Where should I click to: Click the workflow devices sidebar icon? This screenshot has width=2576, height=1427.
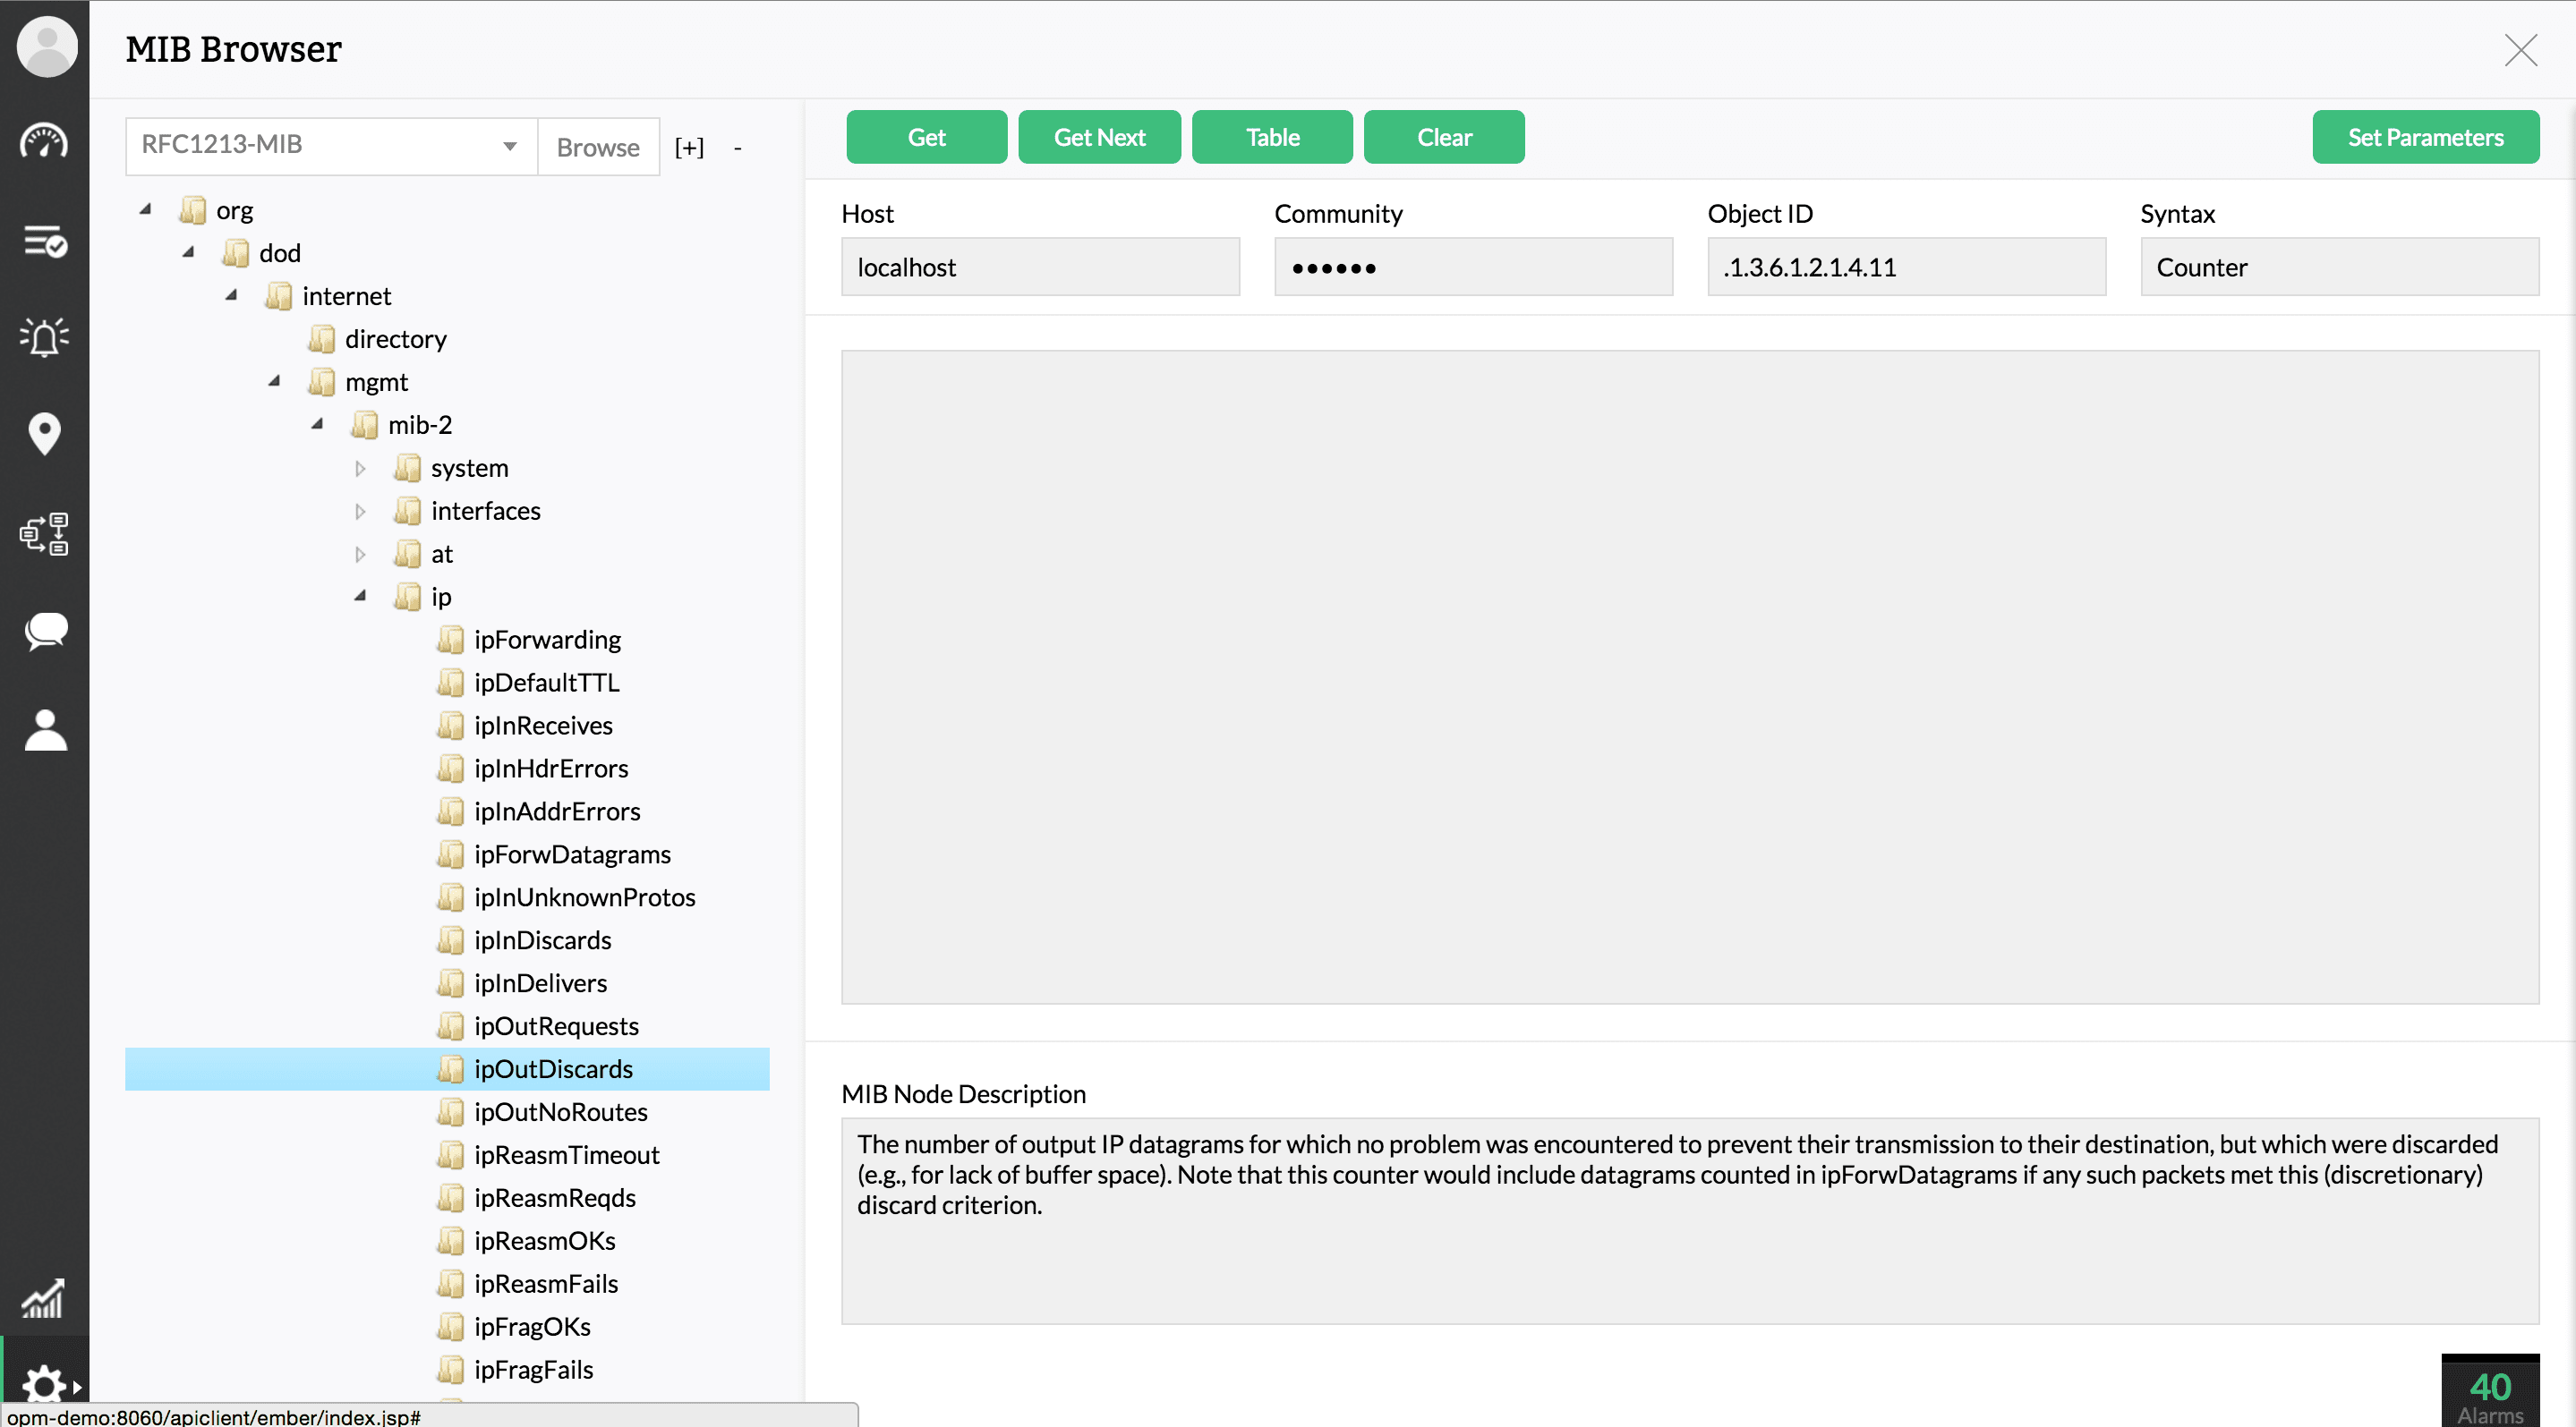44,533
